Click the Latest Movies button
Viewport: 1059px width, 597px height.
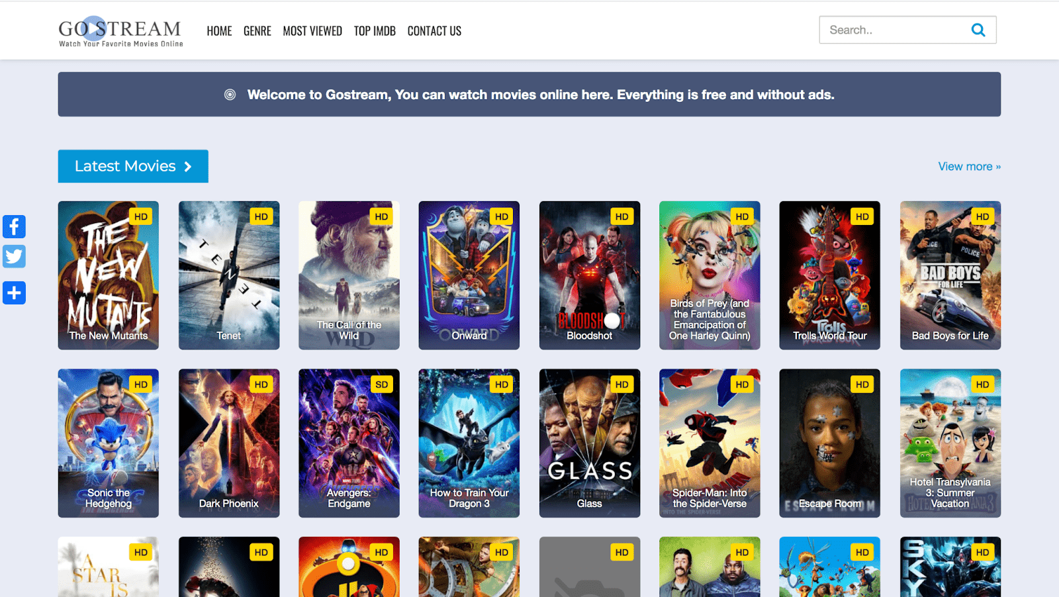pyautogui.click(x=133, y=166)
